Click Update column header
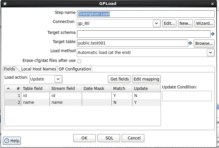Screen dimensions: 219x148 click(x=146, y=88)
